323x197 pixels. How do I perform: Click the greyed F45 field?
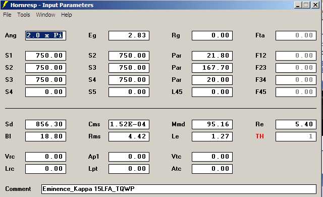click(x=296, y=92)
